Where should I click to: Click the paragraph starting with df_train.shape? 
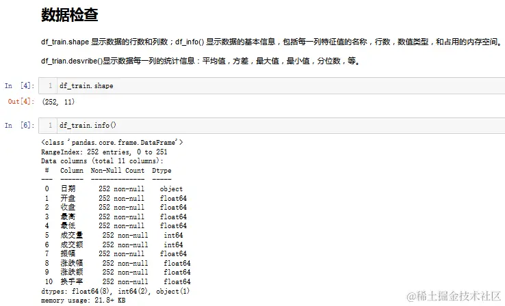271,42
